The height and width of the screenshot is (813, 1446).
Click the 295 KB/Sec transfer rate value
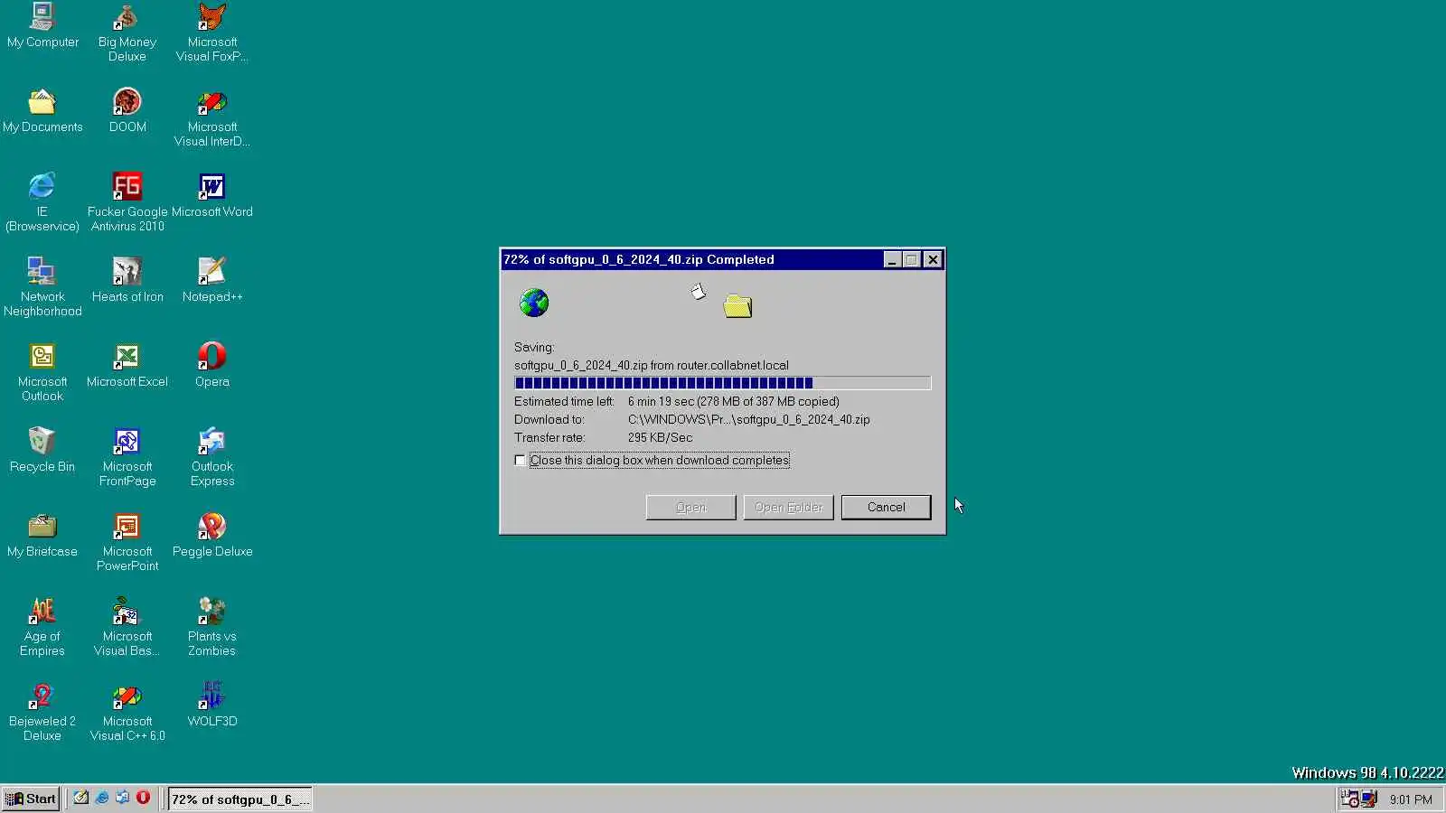[660, 437]
